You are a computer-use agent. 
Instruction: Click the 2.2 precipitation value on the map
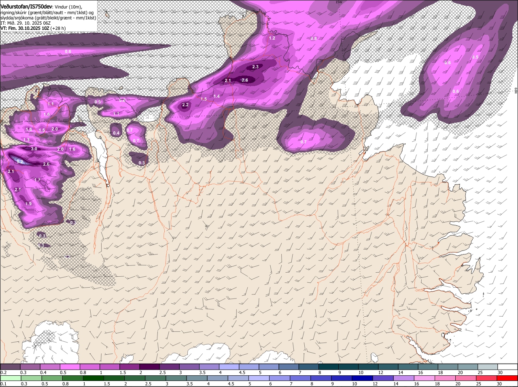pyautogui.click(x=185, y=105)
